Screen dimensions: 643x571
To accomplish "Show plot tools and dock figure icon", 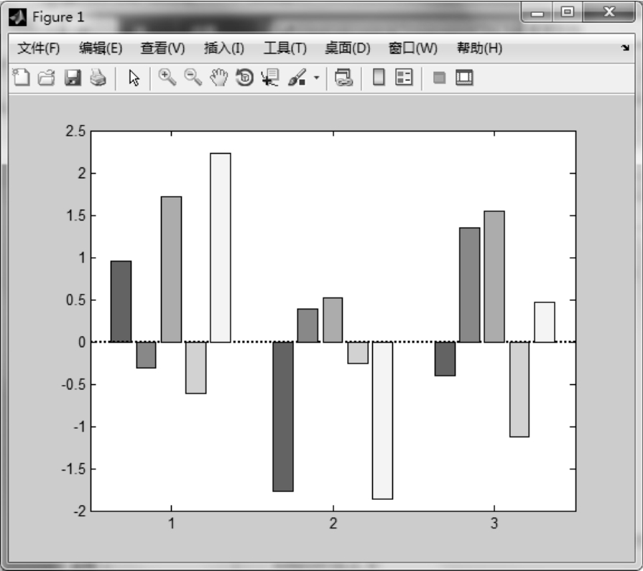I will pos(464,78).
